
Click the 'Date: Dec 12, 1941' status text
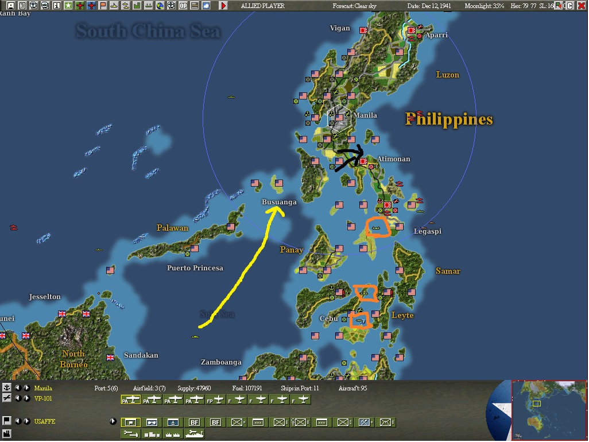[429, 6]
